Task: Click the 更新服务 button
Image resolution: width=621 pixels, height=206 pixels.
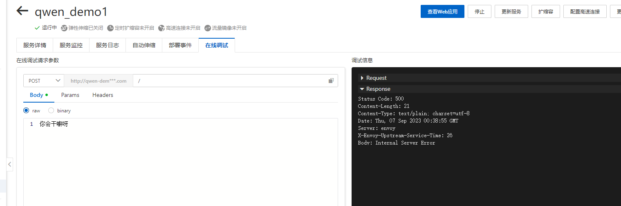Action: point(511,11)
